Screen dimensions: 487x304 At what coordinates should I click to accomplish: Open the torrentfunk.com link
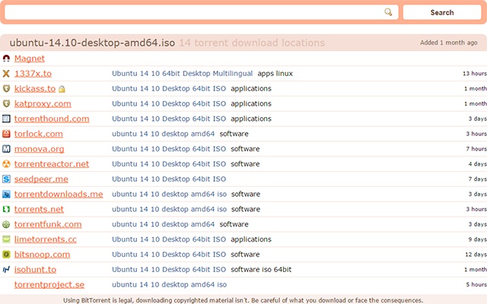48,224
